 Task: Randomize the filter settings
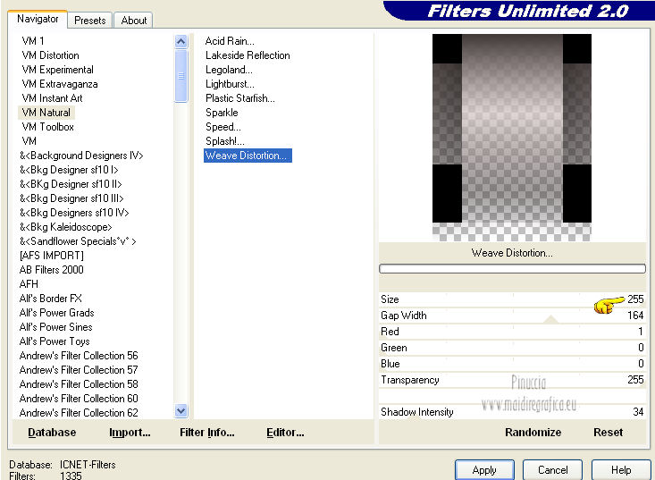[533, 433]
